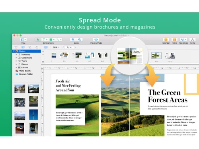
Task: Toggle Preview Mode eye icon
Action: click(x=96, y=39)
